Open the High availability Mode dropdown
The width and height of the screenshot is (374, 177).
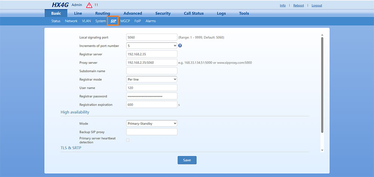151,124
